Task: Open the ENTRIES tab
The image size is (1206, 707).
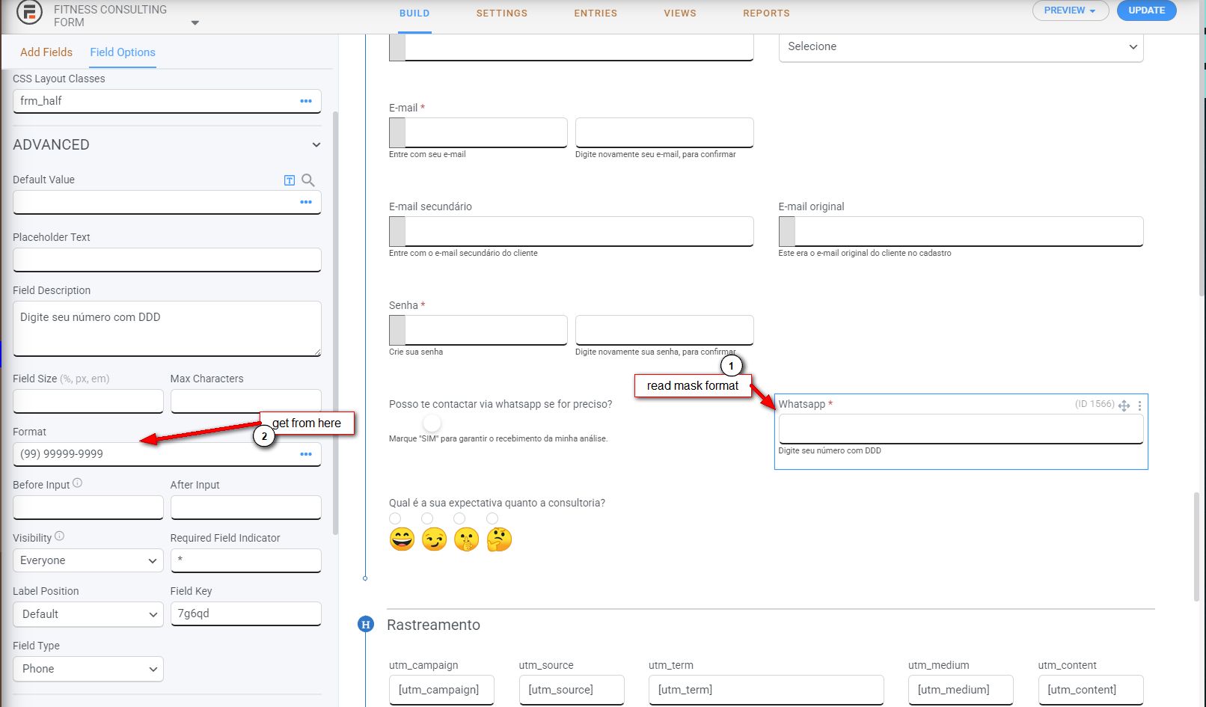Action: (x=596, y=13)
